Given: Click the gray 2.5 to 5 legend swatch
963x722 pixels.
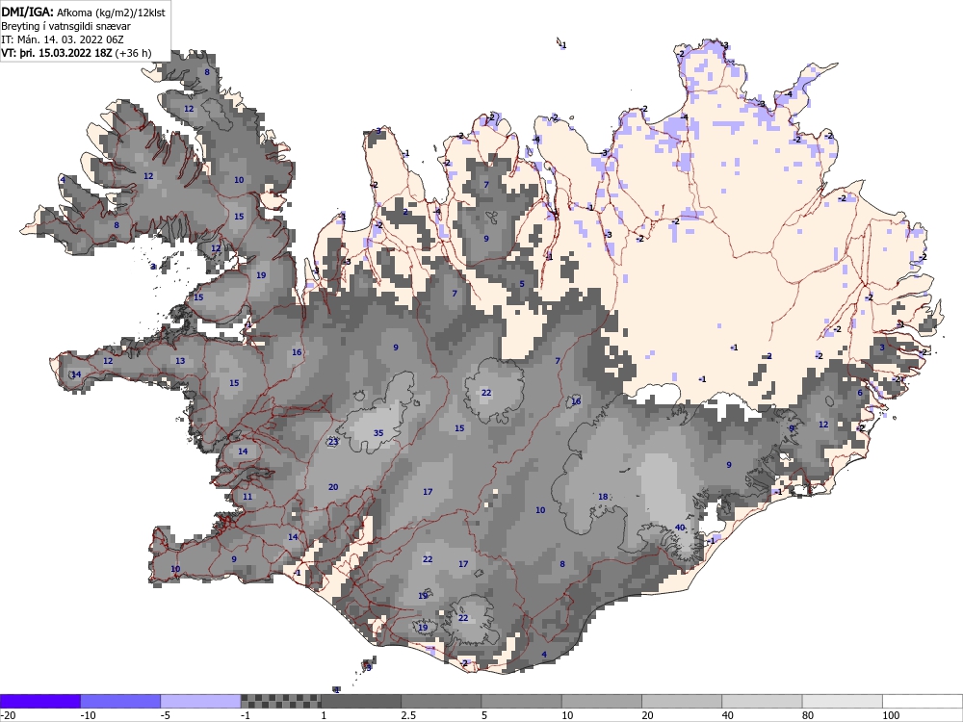Looking at the screenshot, I should point(441,701).
